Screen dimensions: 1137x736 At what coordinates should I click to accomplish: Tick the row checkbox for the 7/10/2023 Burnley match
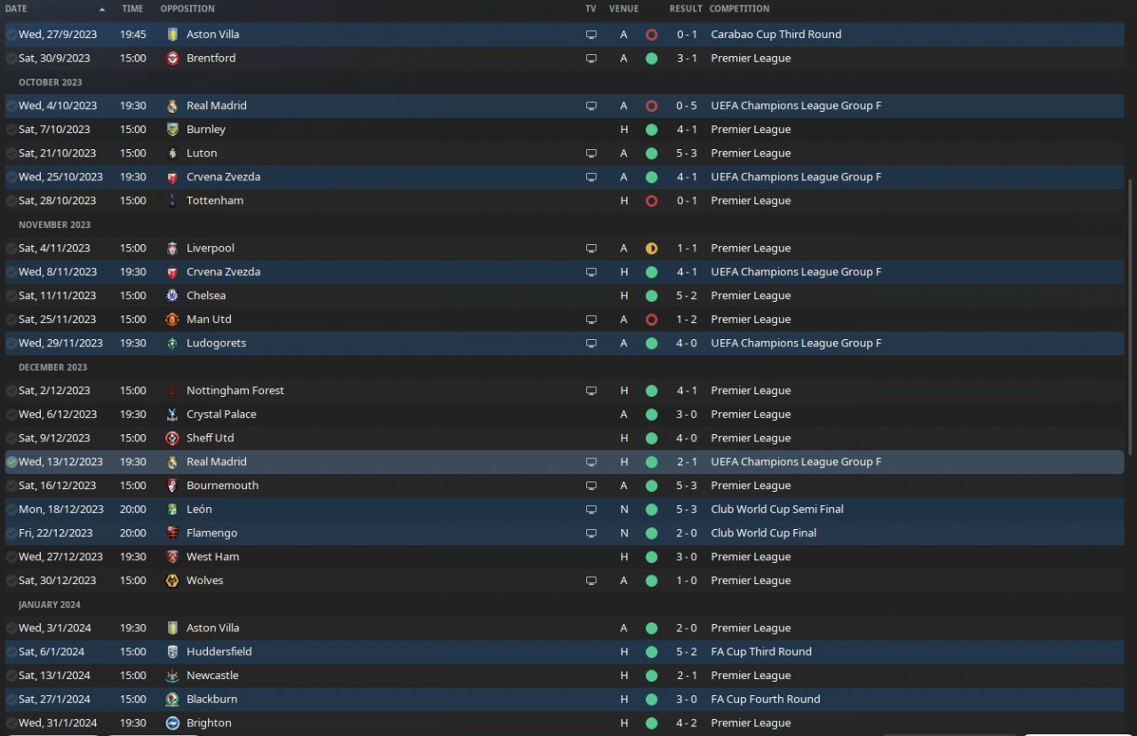(x=12, y=130)
